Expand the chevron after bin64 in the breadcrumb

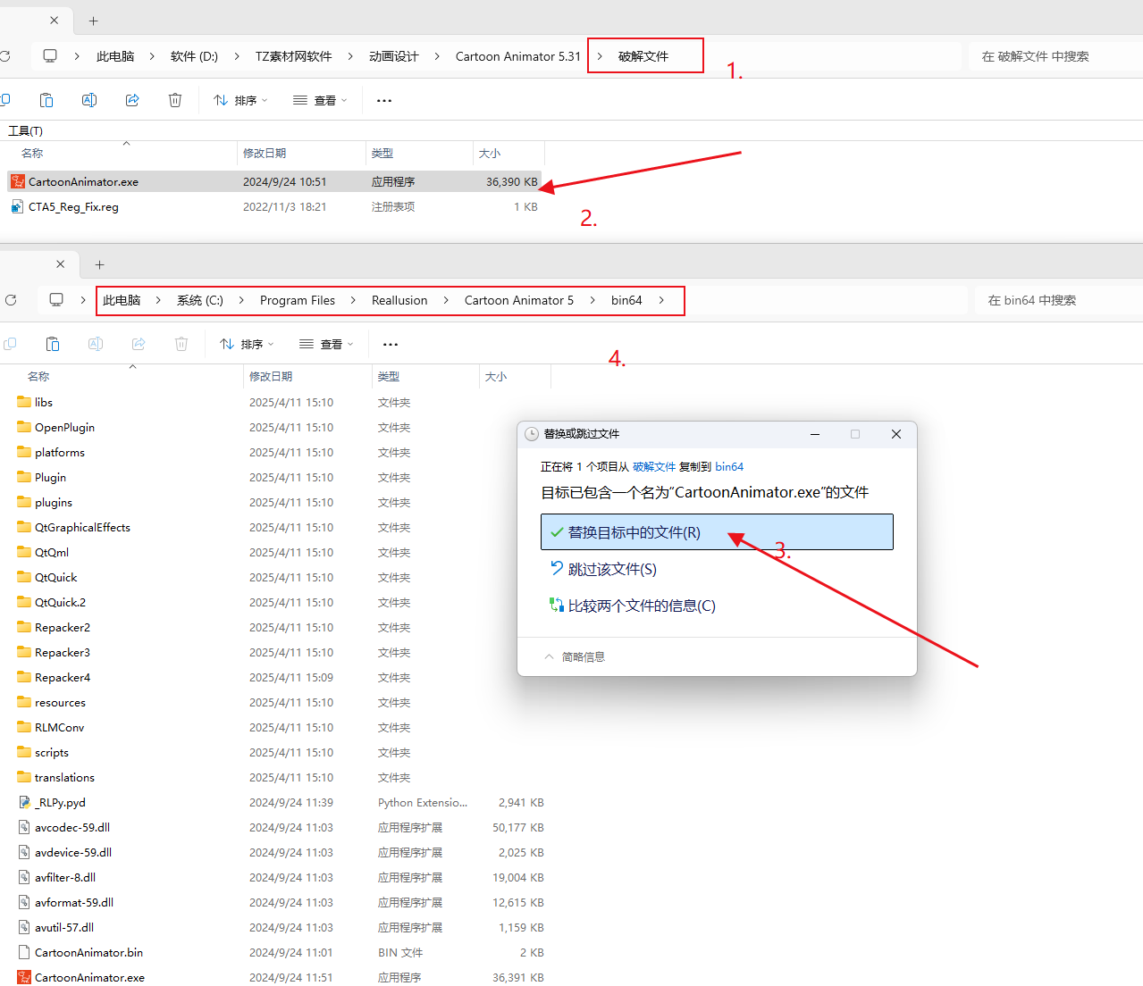click(x=661, y=300)
